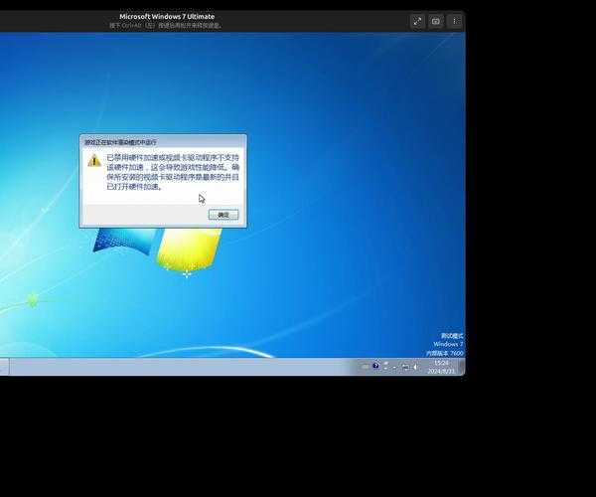Click the yellow warning icon in the dialog
596x497 pixels.
(94, 160)
